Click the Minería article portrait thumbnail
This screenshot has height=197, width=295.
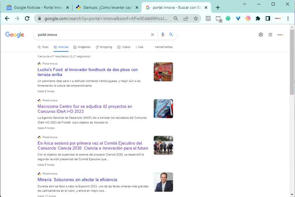point(163,182)
